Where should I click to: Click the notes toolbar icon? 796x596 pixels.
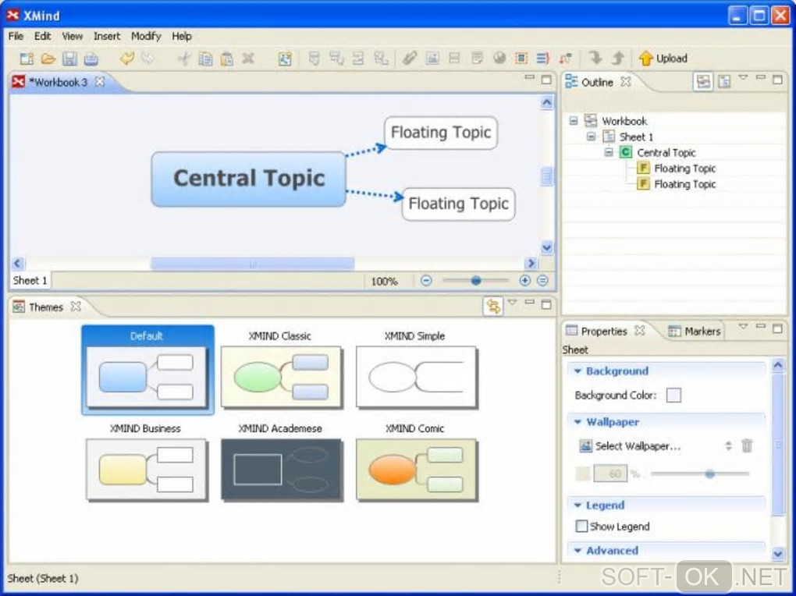(477, 59)
